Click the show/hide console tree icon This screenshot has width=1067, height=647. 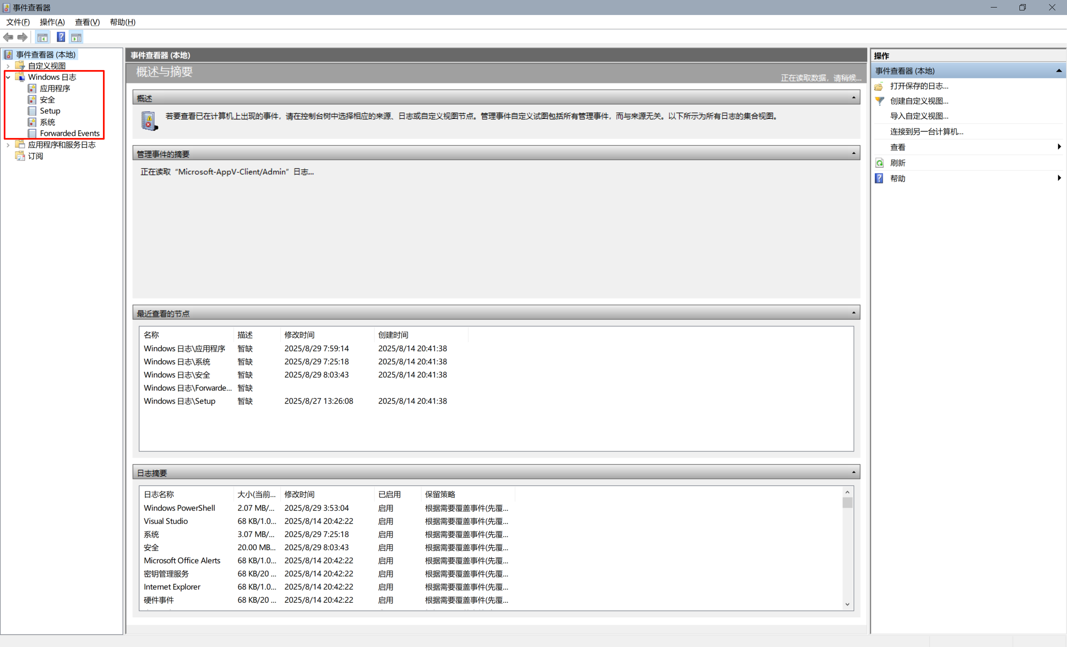pyautogui.click(x=43, y=38)
